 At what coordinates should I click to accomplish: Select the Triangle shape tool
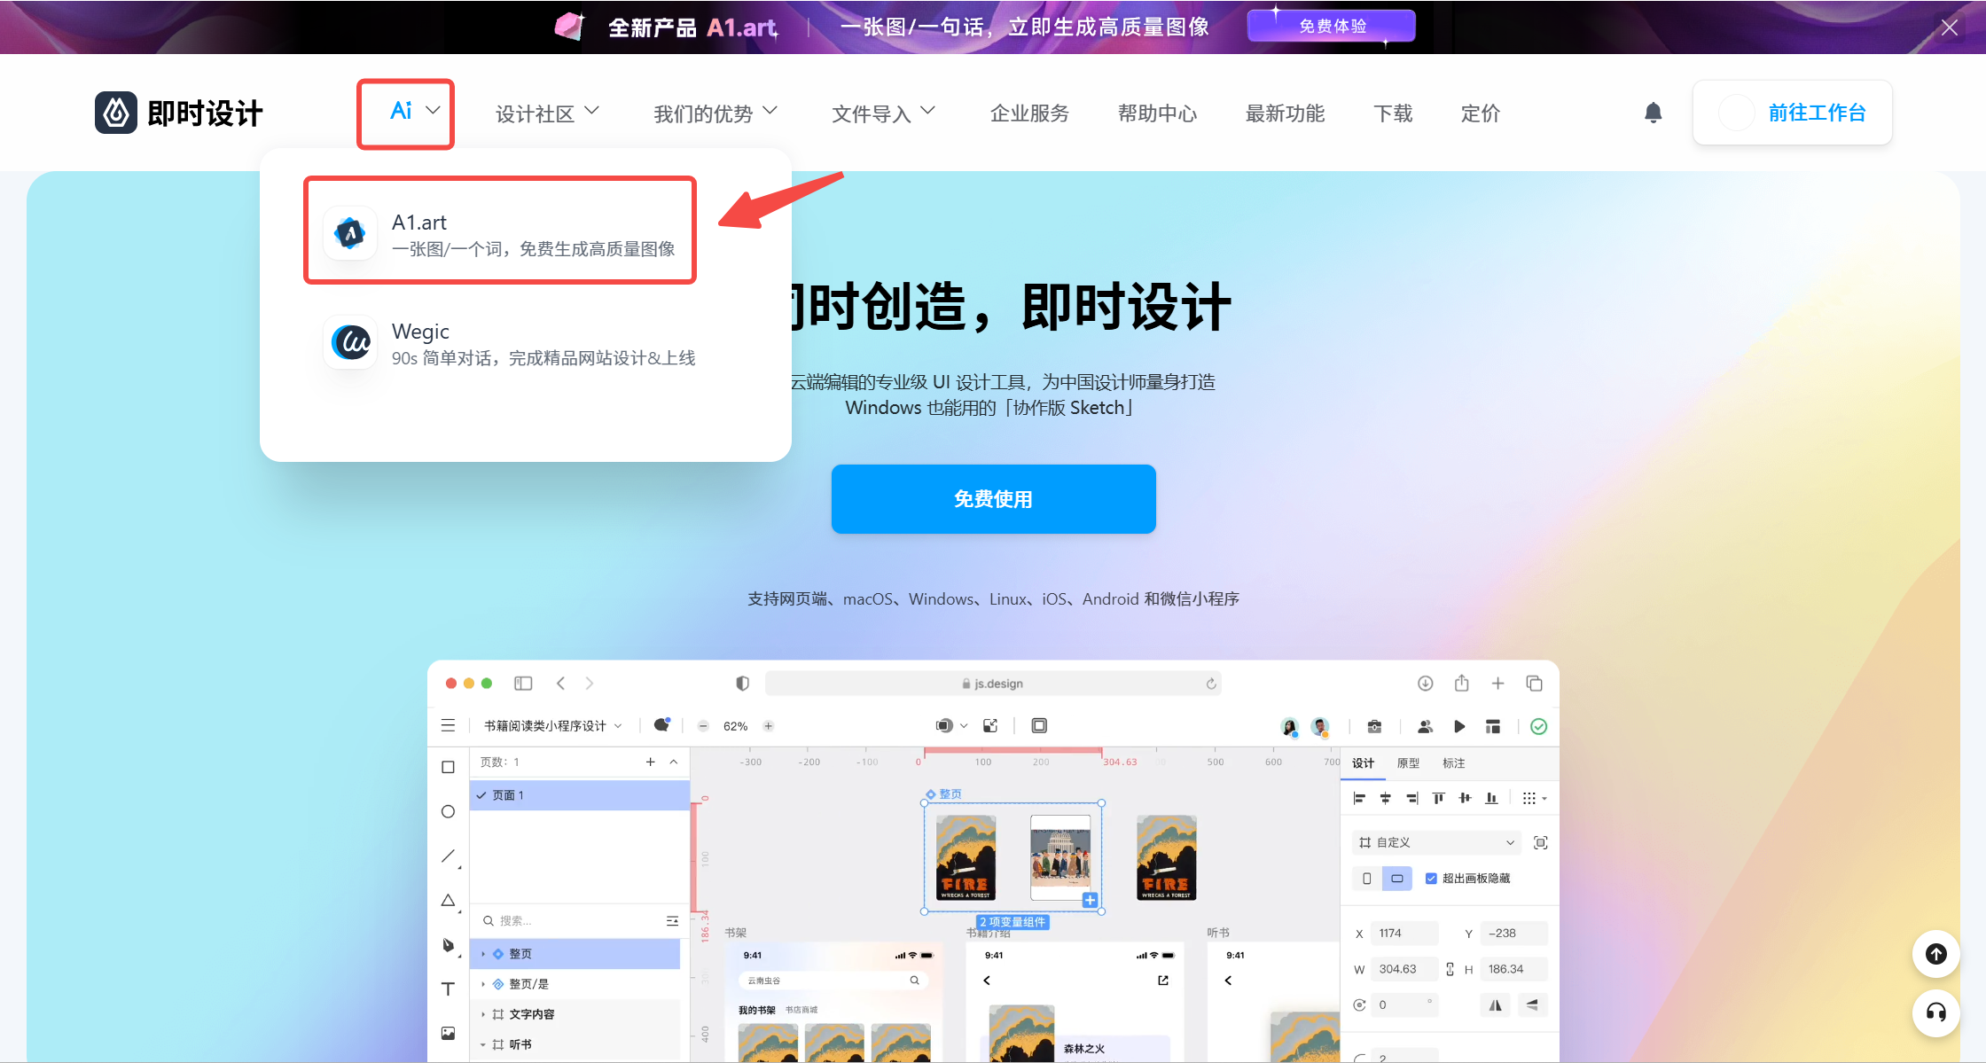tap(449, 900)
